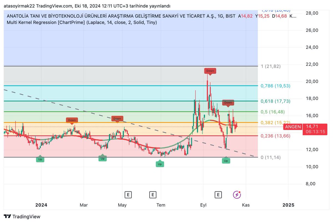Viewport: 333px width, 223px height.
Task: Click the ANGEN symbol price tag
Action: click(293, 127)
